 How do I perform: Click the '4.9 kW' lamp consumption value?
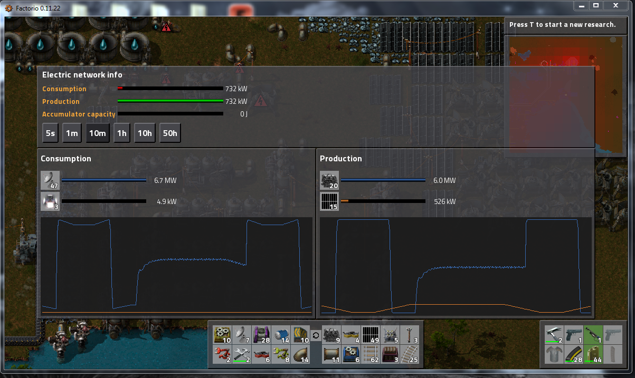pos(166,201)
